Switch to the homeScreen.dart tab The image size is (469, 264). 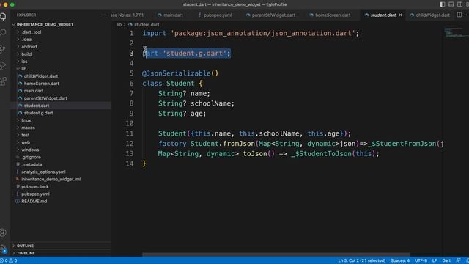(x=330, y=15)
